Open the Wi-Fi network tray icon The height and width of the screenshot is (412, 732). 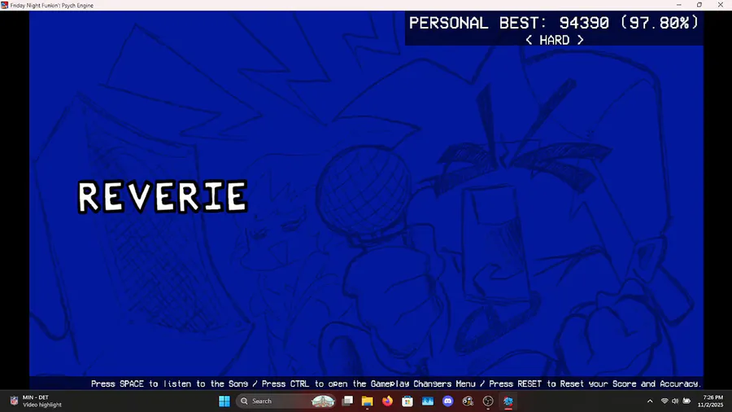[664, 401]
